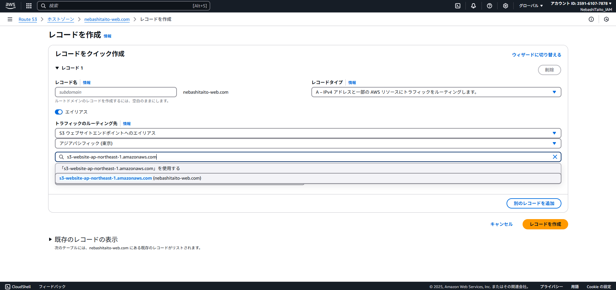Open the S3 website endpoint alias dropdown
This screenshot has width=616, height=290.
308,133
